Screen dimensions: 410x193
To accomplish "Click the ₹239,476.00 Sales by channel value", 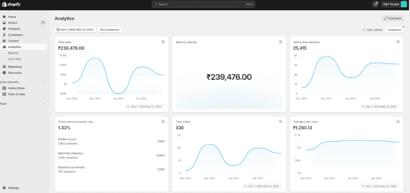I will (229, 77).
